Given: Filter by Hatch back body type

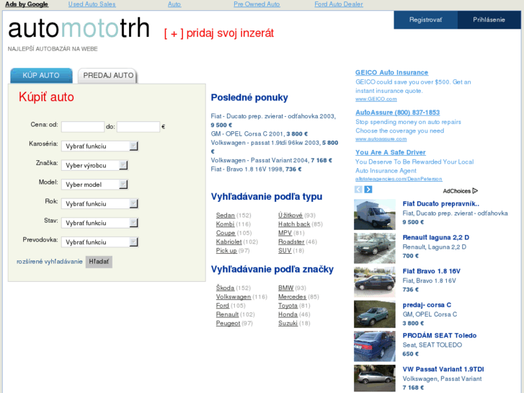Looking at the screenshot, I should 294,224.
